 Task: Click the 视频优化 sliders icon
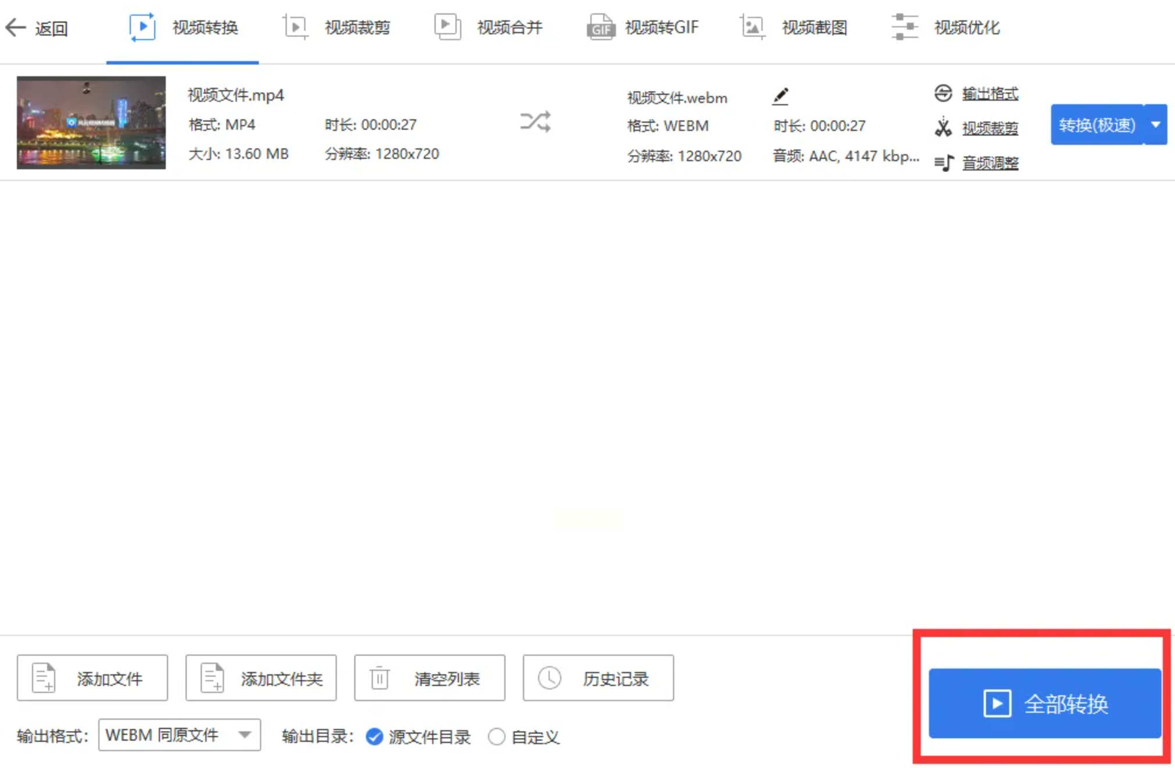pos(905,27)
